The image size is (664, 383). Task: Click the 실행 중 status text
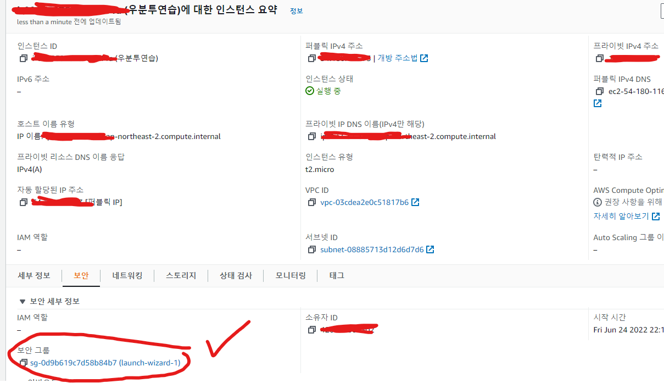[328, 91]
